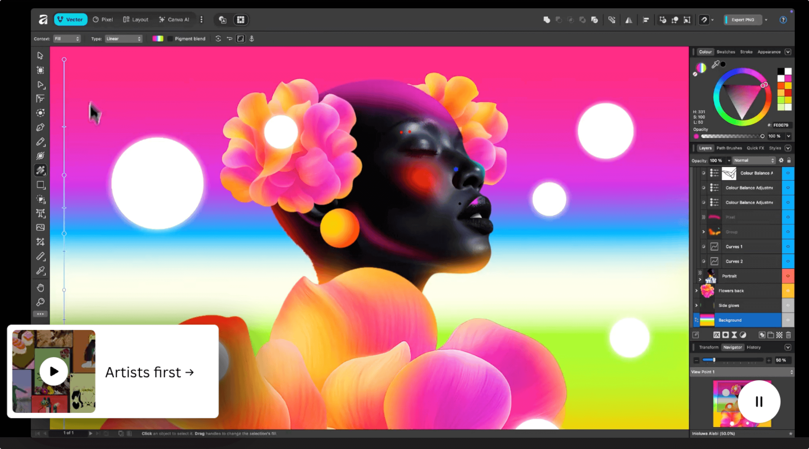Toggle visibility of Curves 1 layer
Viewport: 809px width, 449px height.
tap(788, 246)
